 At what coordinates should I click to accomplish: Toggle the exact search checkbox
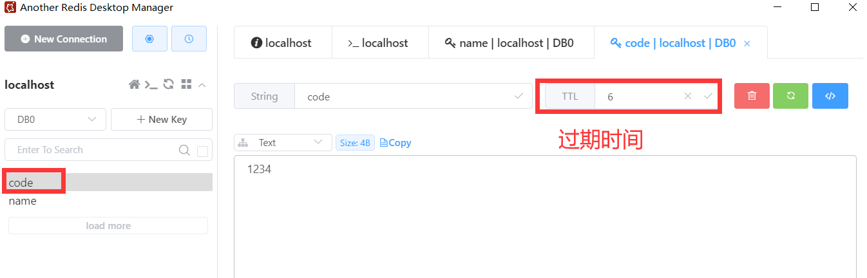[202, 151]
